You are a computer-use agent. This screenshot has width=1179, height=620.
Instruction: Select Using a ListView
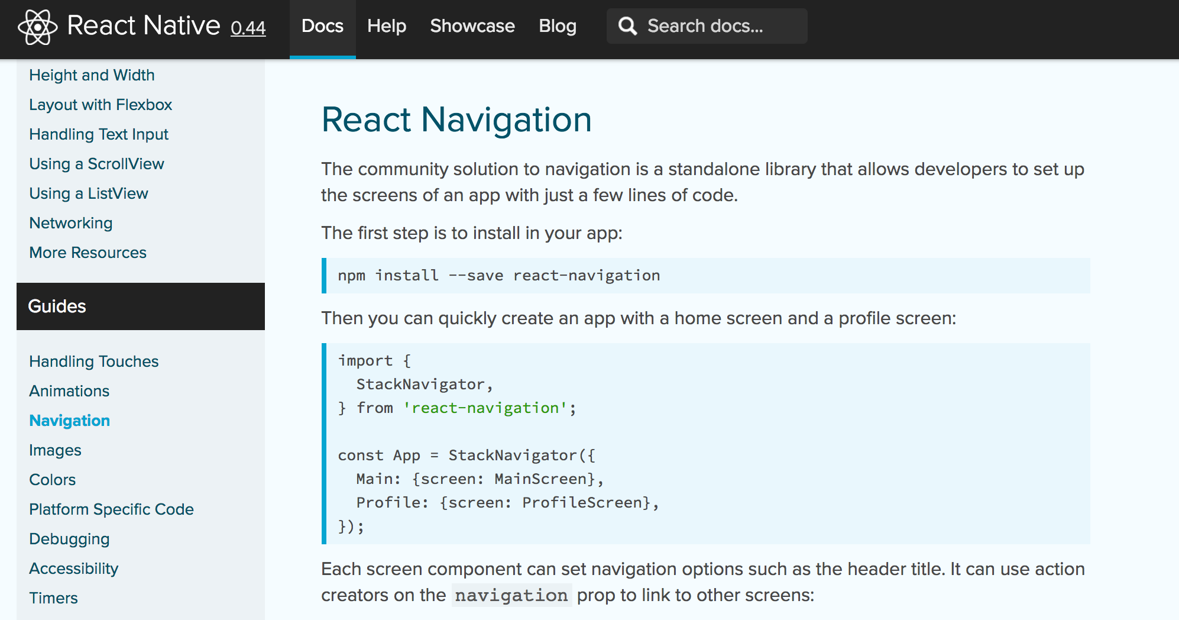[89, 193]
